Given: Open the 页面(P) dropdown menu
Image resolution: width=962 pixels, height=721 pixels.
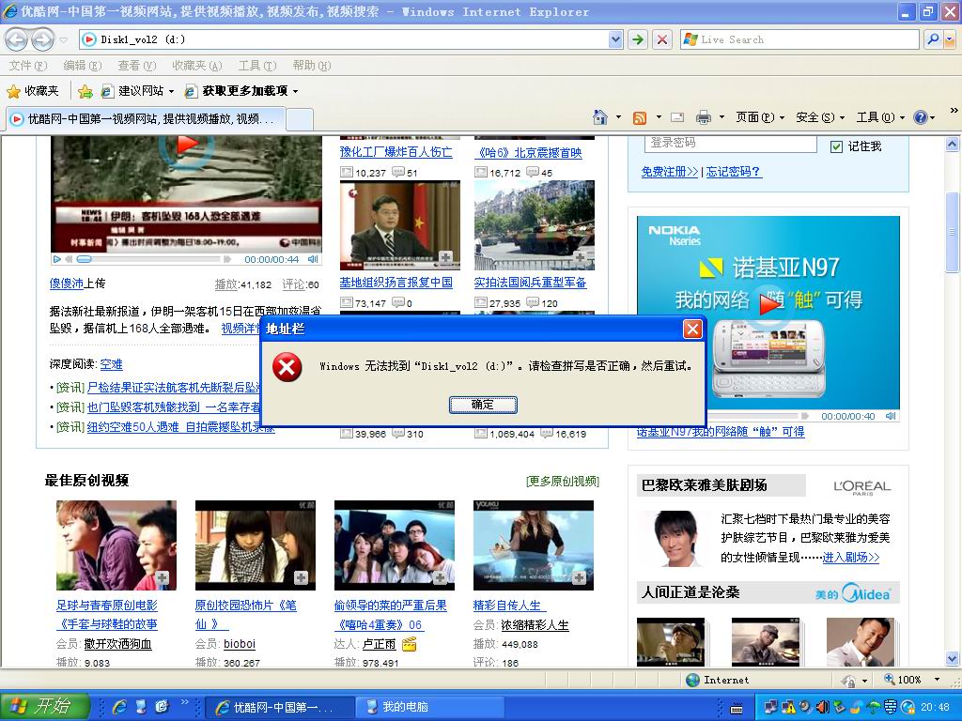Looking at the screenshot, I should (760, 117).
